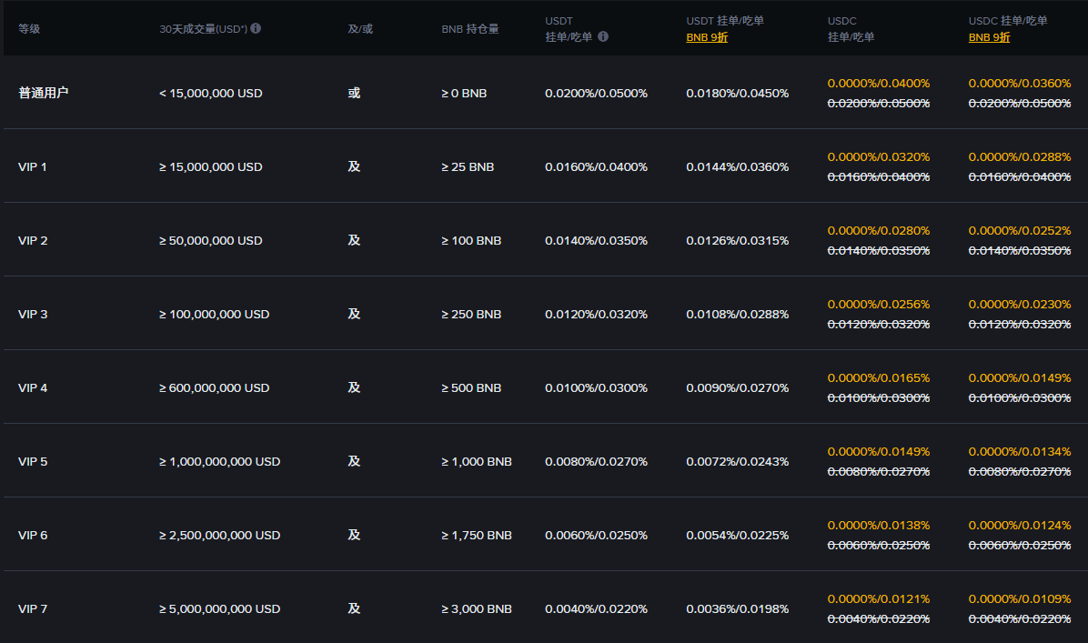
Task: Open BNB 9折 link under USDT 挂单/吃单
Action: (706, 37)
